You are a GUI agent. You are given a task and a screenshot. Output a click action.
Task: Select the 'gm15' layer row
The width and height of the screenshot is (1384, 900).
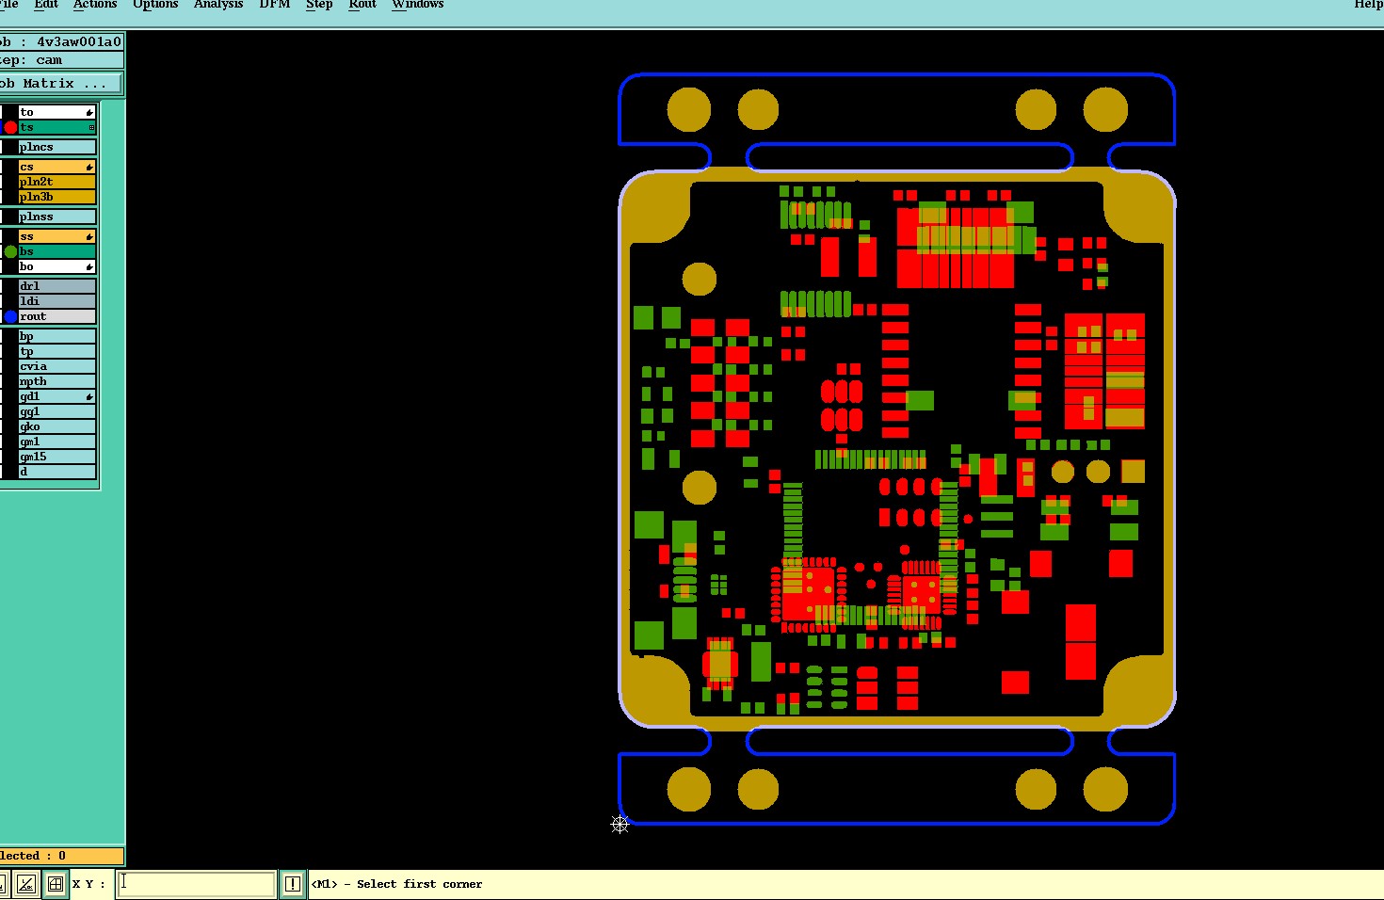[56, 457]
